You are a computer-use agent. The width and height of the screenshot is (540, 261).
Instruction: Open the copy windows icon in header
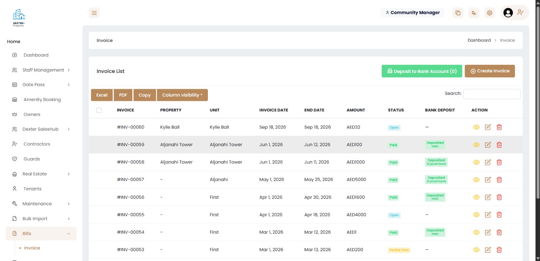(x=458, y=13)
